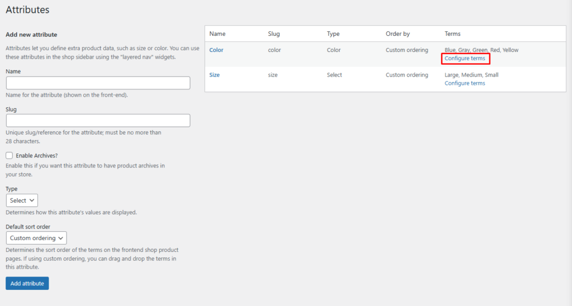Click the 'Enable Archives?' label
572x306 pixels.
coord(36,155)
